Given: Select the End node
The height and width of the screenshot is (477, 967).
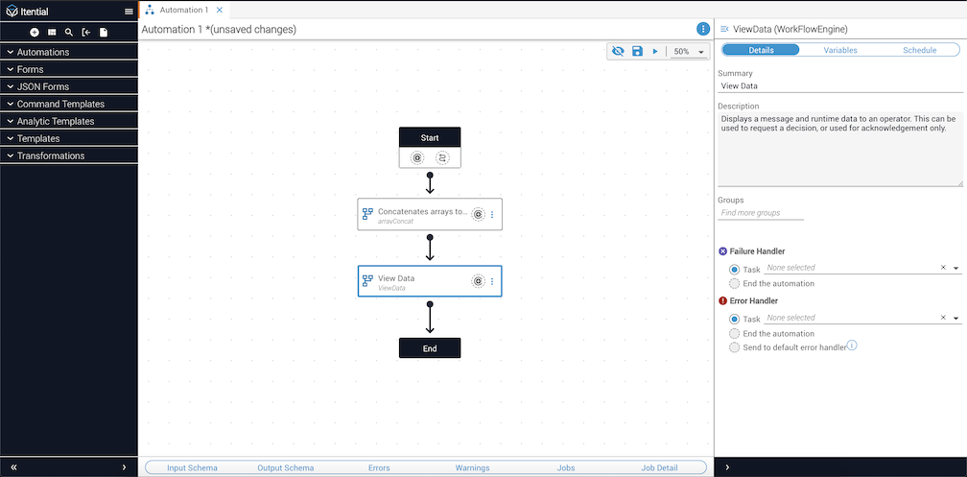Looking at the screenshot, I should 430,348.
